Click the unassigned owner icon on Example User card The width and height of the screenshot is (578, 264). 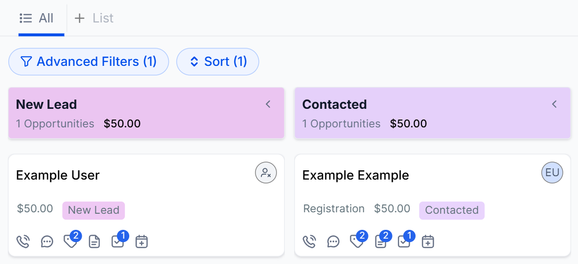266,173
